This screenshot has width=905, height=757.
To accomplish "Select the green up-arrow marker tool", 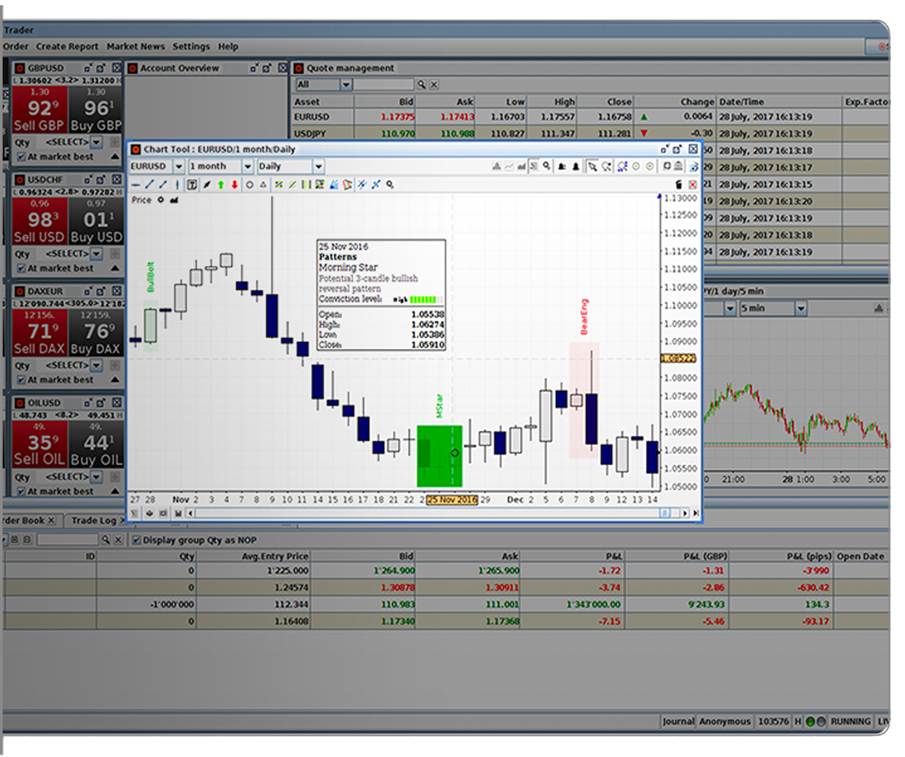I will click(220, 184).
